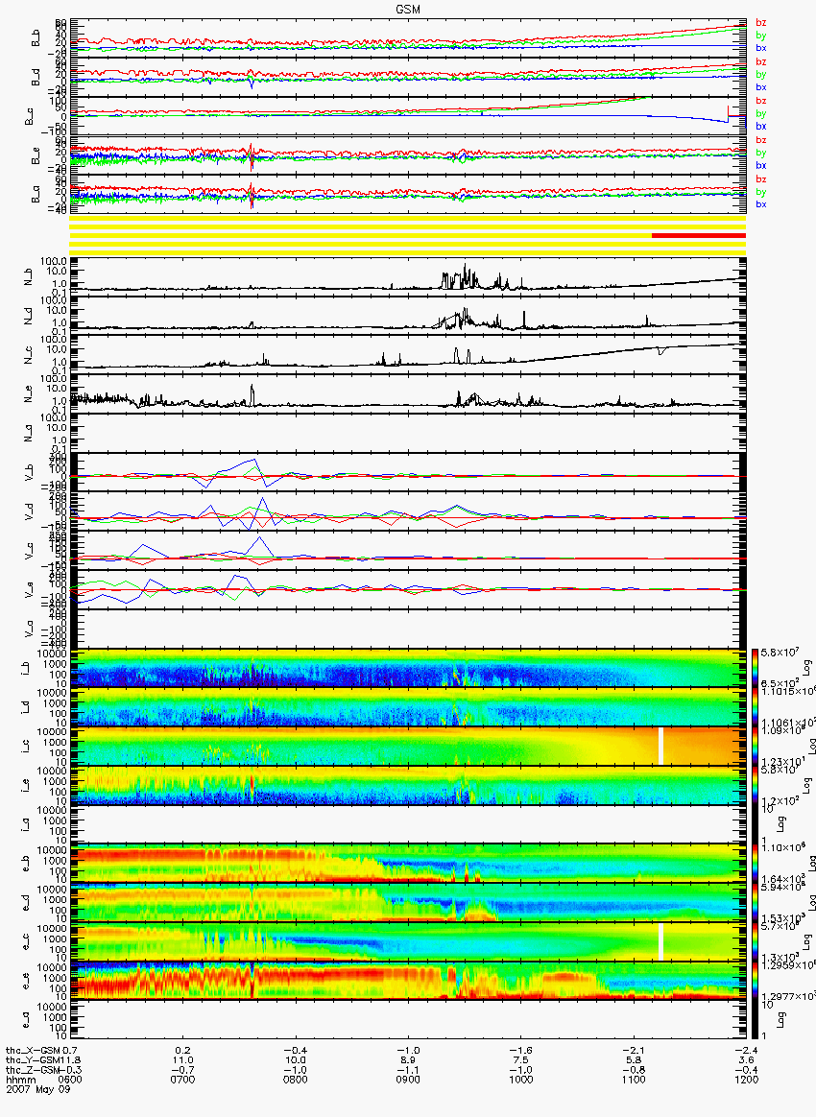Click the N_b density axis label

30,277
